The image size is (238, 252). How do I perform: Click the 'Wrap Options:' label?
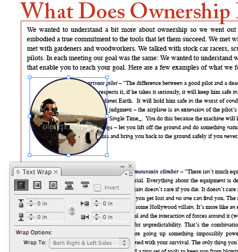pyautogui.click(x=34, y=233)
